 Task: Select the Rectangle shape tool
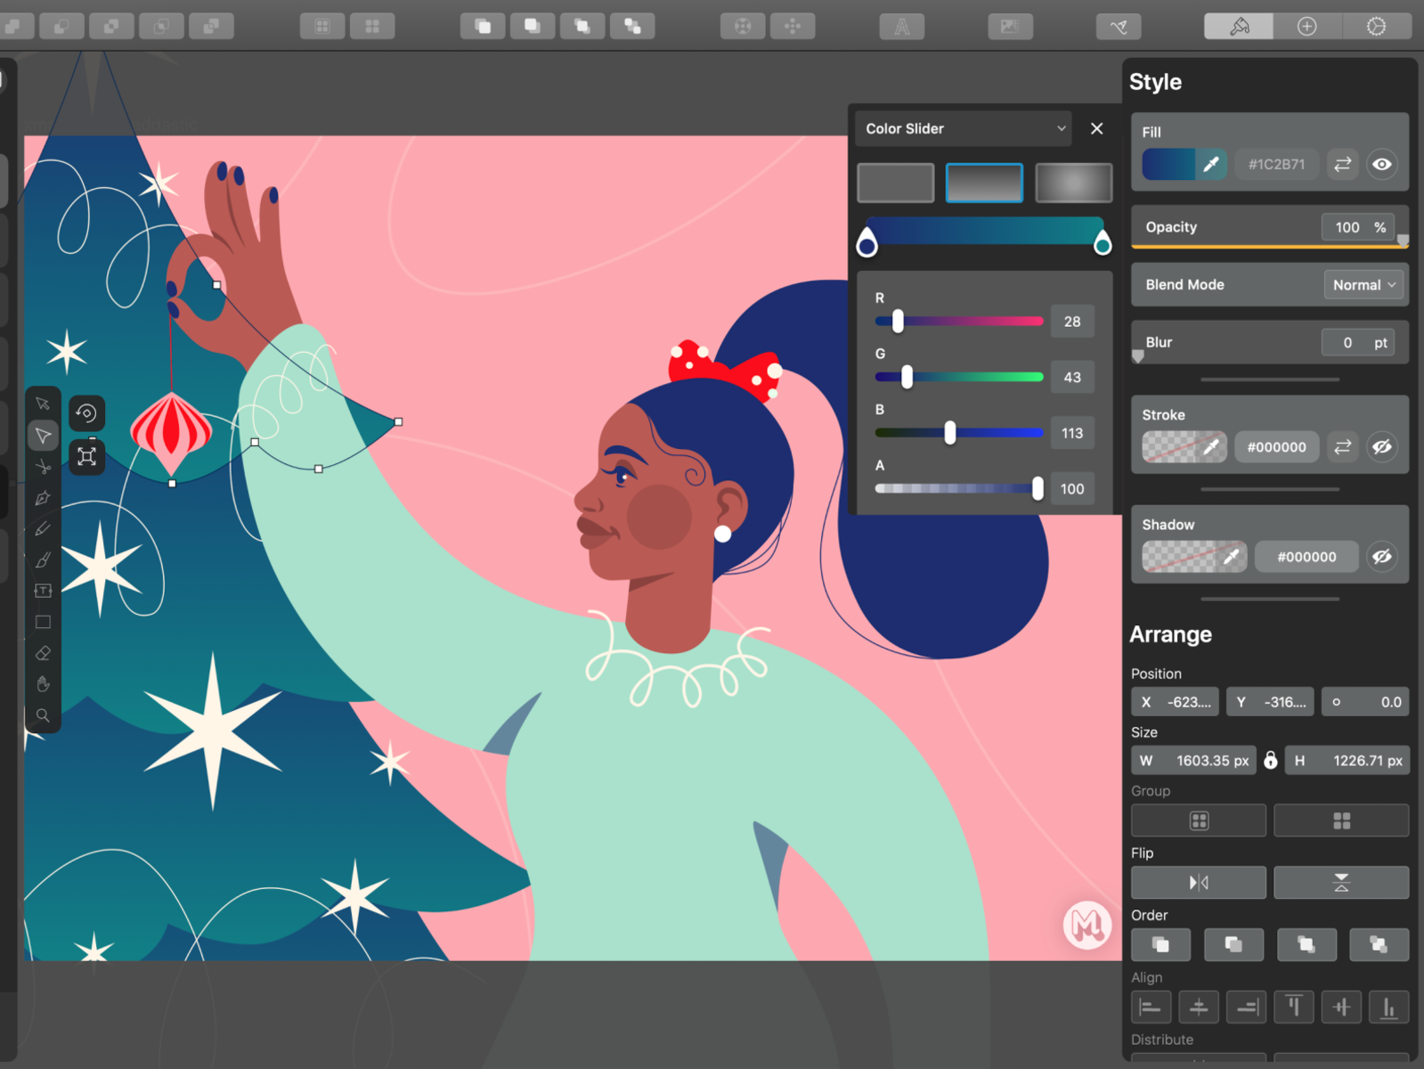[x=43, y=622]
